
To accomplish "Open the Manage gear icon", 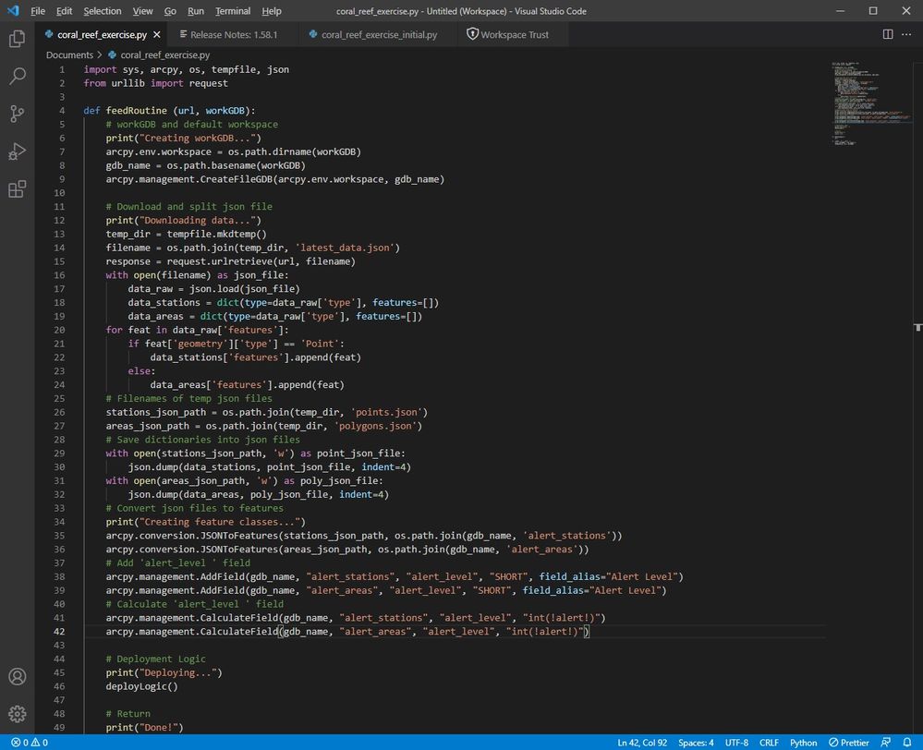I will point(17,714).
